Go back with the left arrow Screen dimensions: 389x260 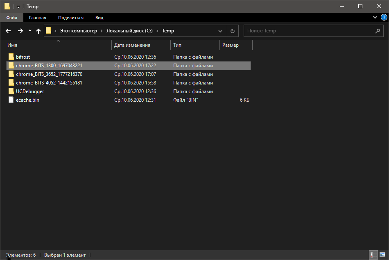[8, 31]
